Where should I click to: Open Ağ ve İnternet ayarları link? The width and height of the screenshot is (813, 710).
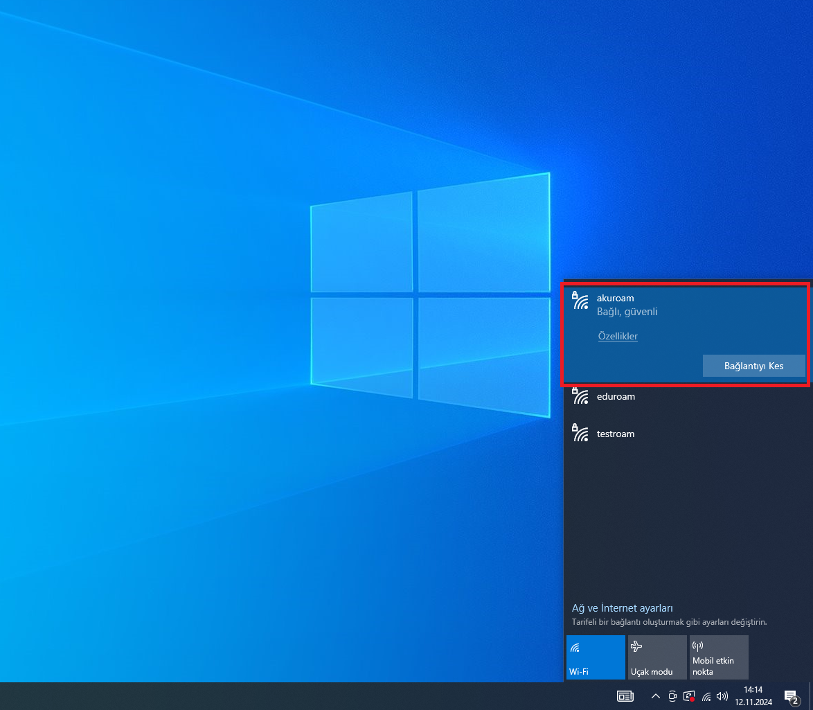coord(622,608)
